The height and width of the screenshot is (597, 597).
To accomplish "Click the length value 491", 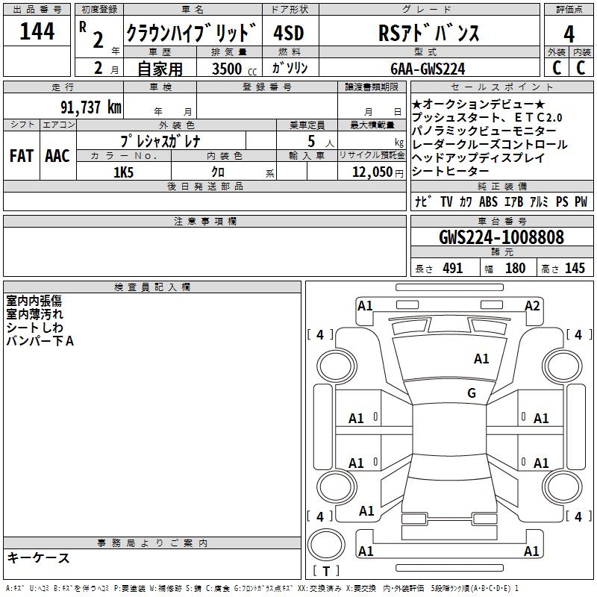I will point(452,268).
